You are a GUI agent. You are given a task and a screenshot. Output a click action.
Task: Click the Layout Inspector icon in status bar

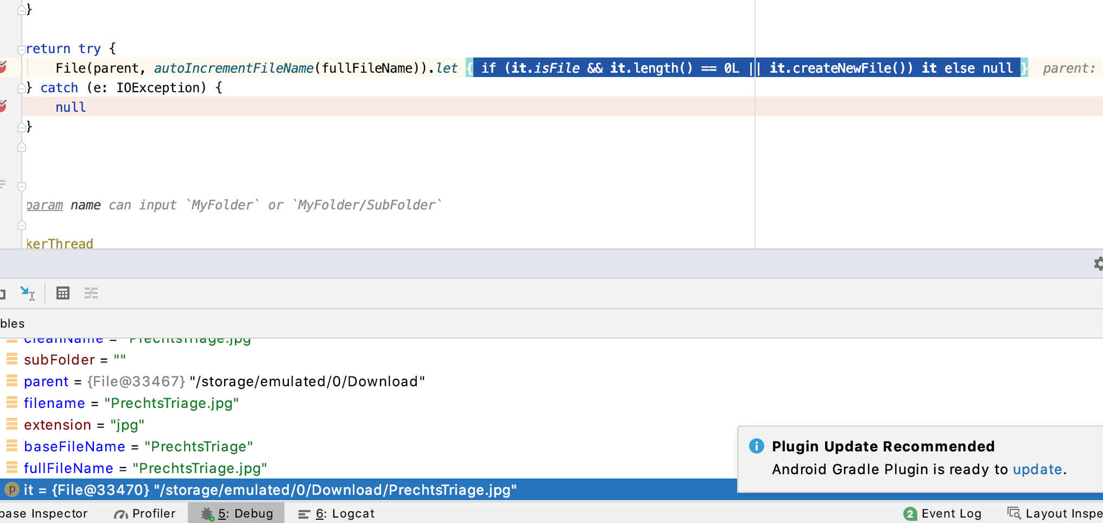point(1013,512)
